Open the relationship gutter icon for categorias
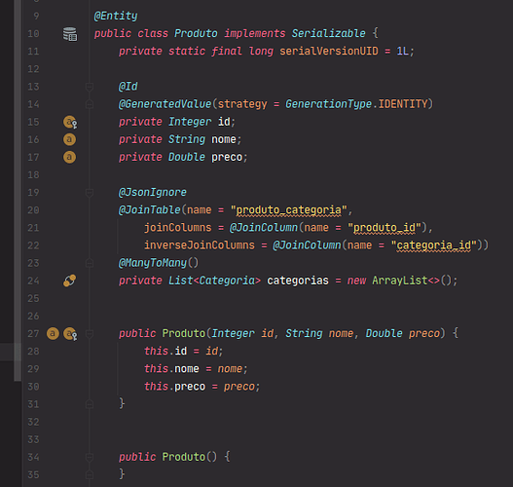Image resolution: width=513 pixels, height=487 pixels. [70, 281]
